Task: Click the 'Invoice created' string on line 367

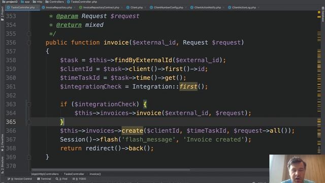Action: pos(214,139)
